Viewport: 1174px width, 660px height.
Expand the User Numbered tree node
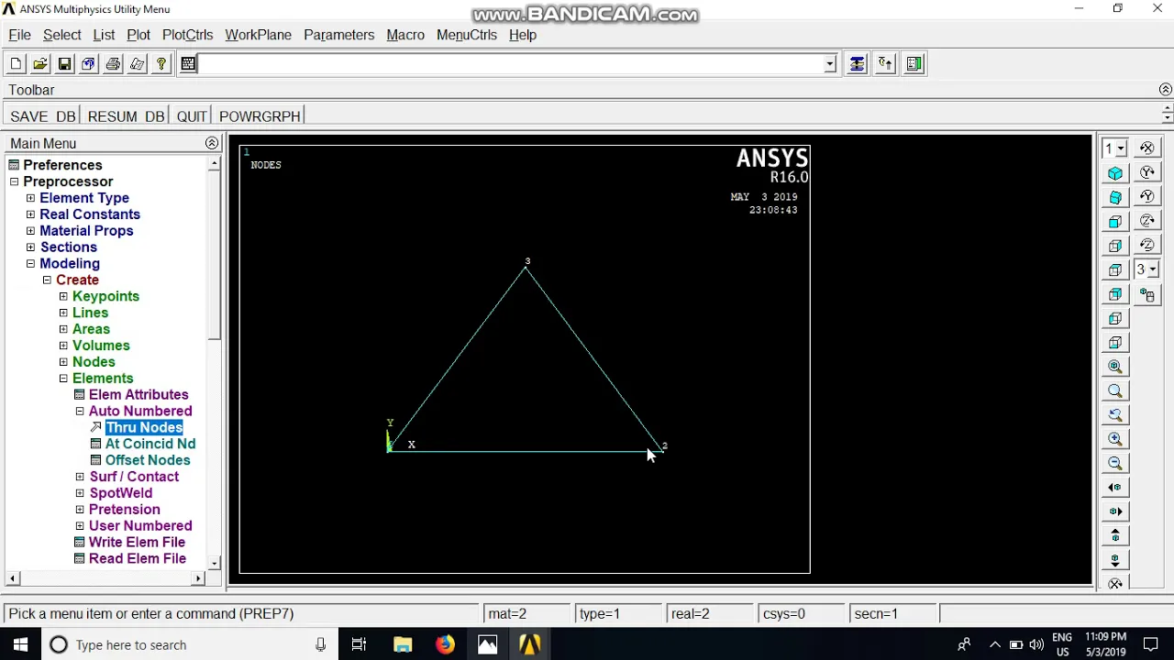[x=80, y=526]
